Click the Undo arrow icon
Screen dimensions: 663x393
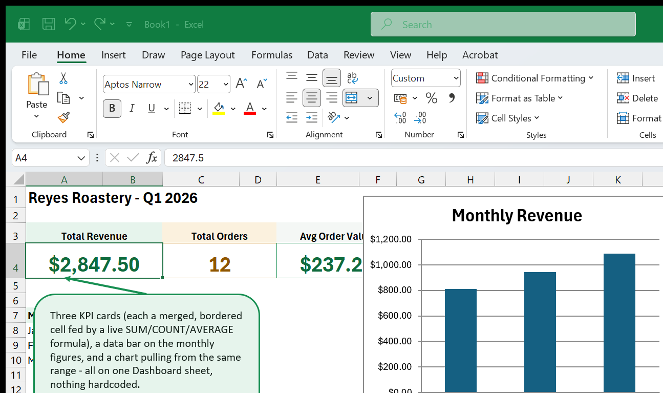pos(71,24)
